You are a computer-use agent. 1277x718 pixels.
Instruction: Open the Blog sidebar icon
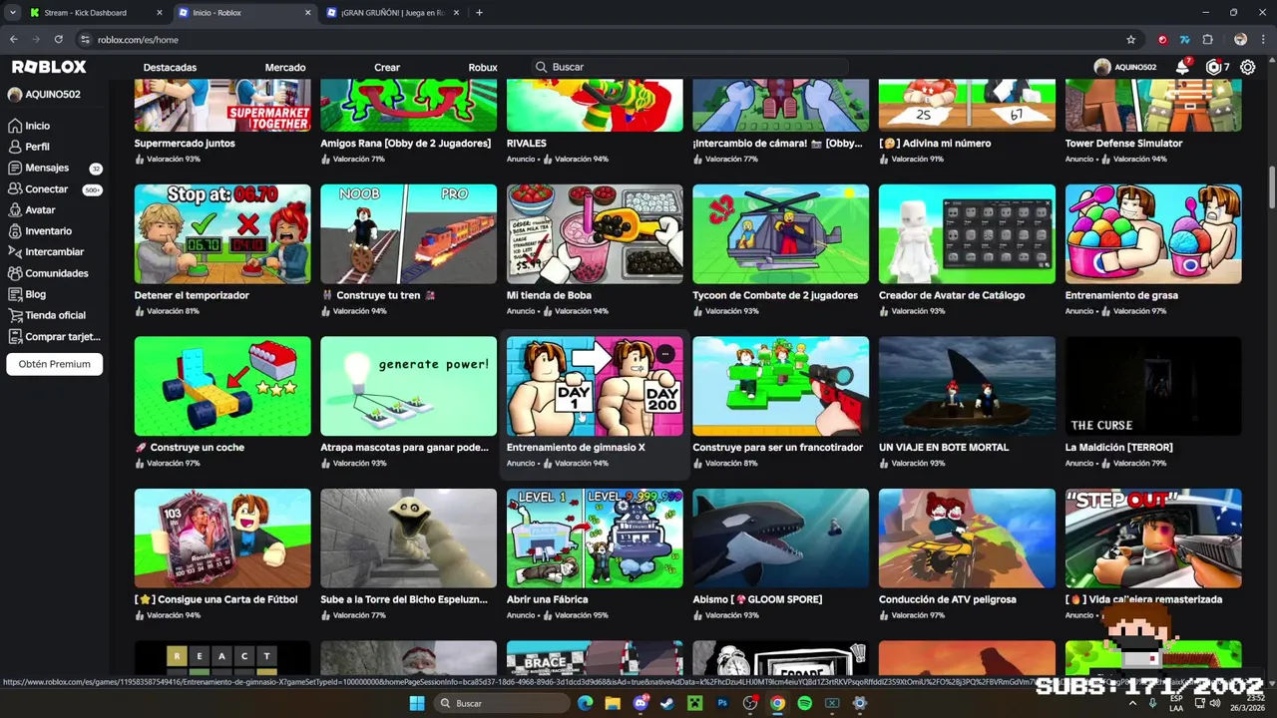point(15,294)
